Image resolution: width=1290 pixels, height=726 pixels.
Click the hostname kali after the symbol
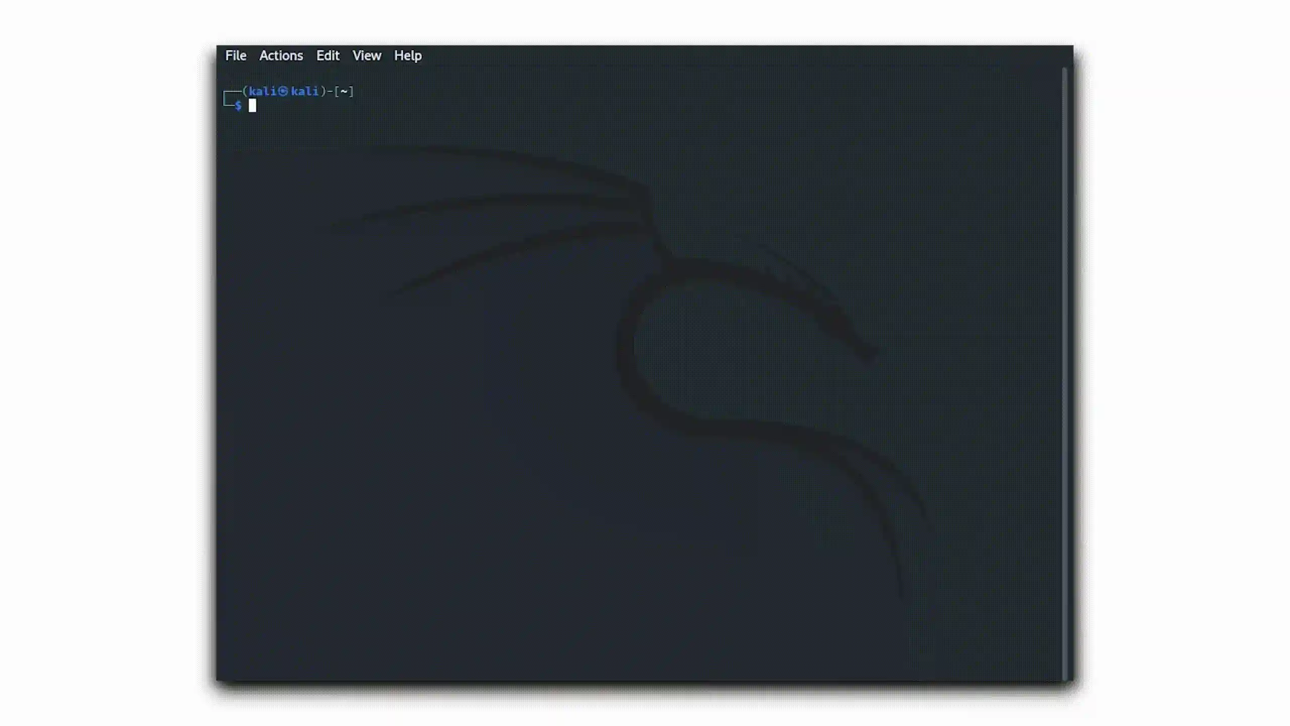305,91
